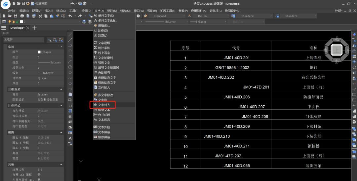Select the multiline Text A tool
This screenshot has width=357, height=181.
tap(70, 138)
